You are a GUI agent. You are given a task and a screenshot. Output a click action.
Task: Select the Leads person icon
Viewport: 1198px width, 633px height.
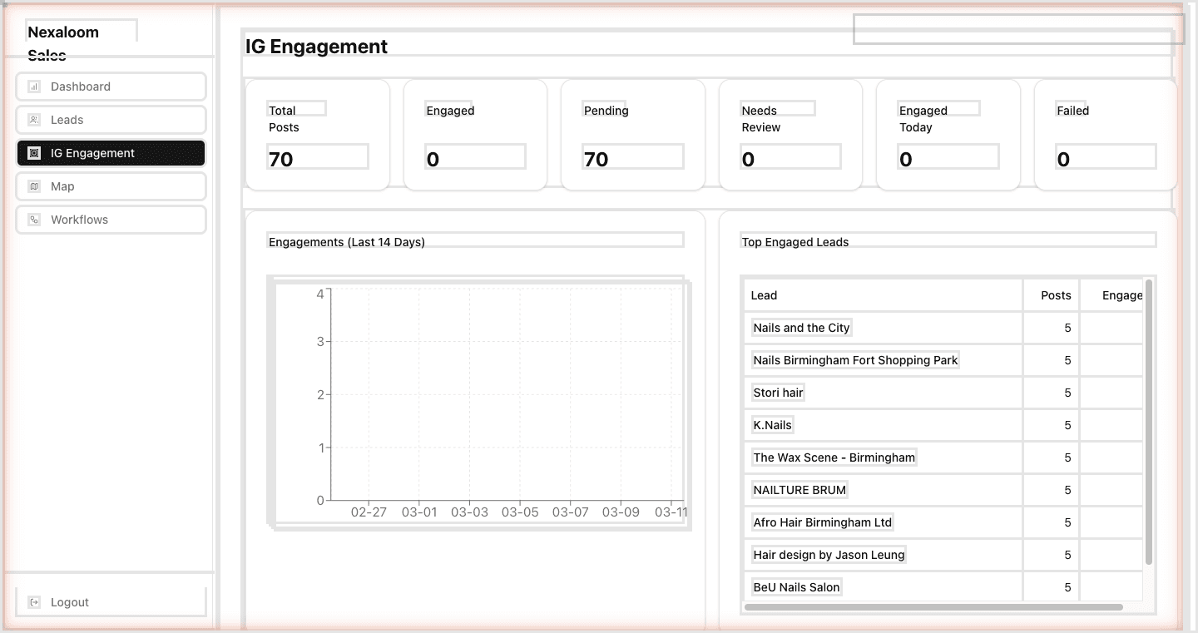point(33,119)
